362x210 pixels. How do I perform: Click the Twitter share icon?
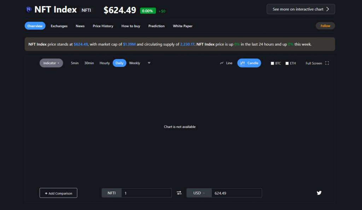pos(319,193)
